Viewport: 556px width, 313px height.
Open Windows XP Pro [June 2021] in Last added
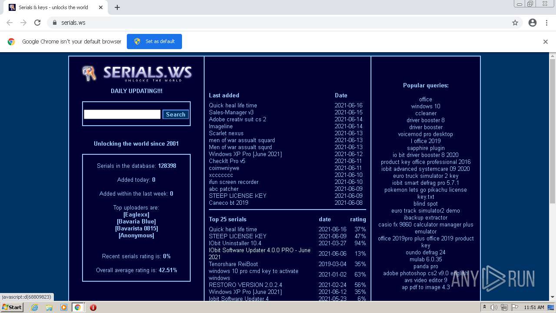(245, 154)
